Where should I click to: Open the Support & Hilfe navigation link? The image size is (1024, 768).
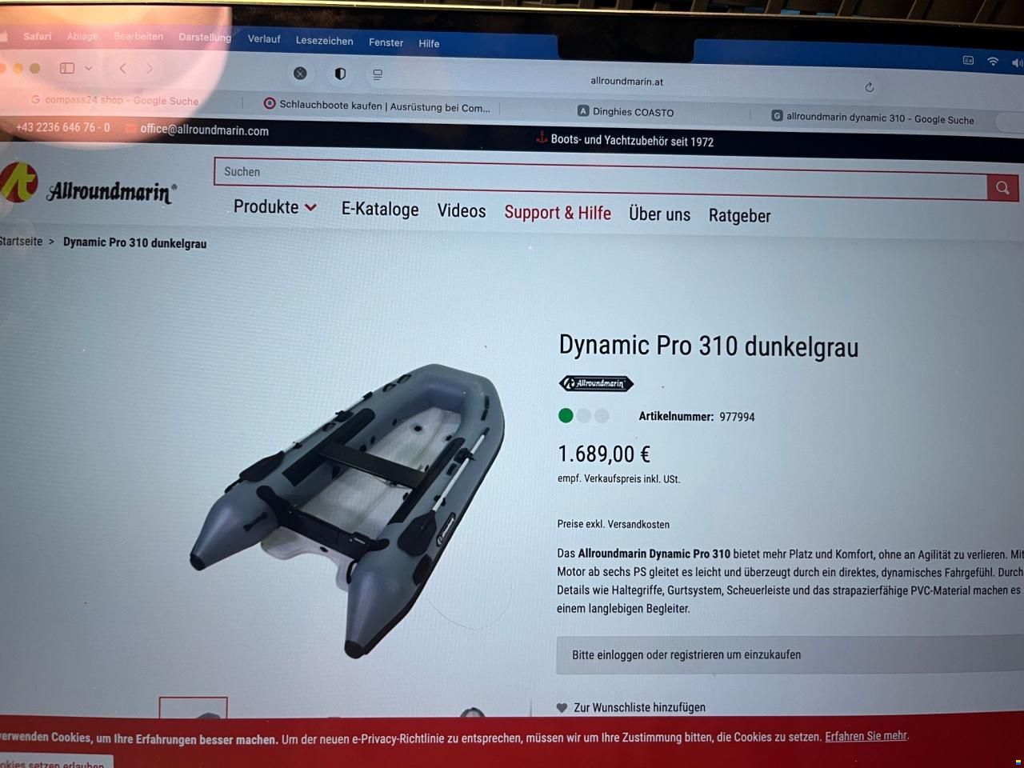(558, 213)
